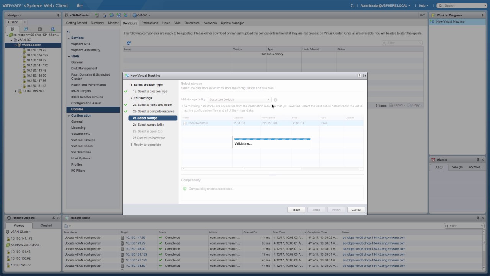Viewport: 490px width, 276px height.
Task: Switch to the Summary tab
Action: [x=97, y=23]
